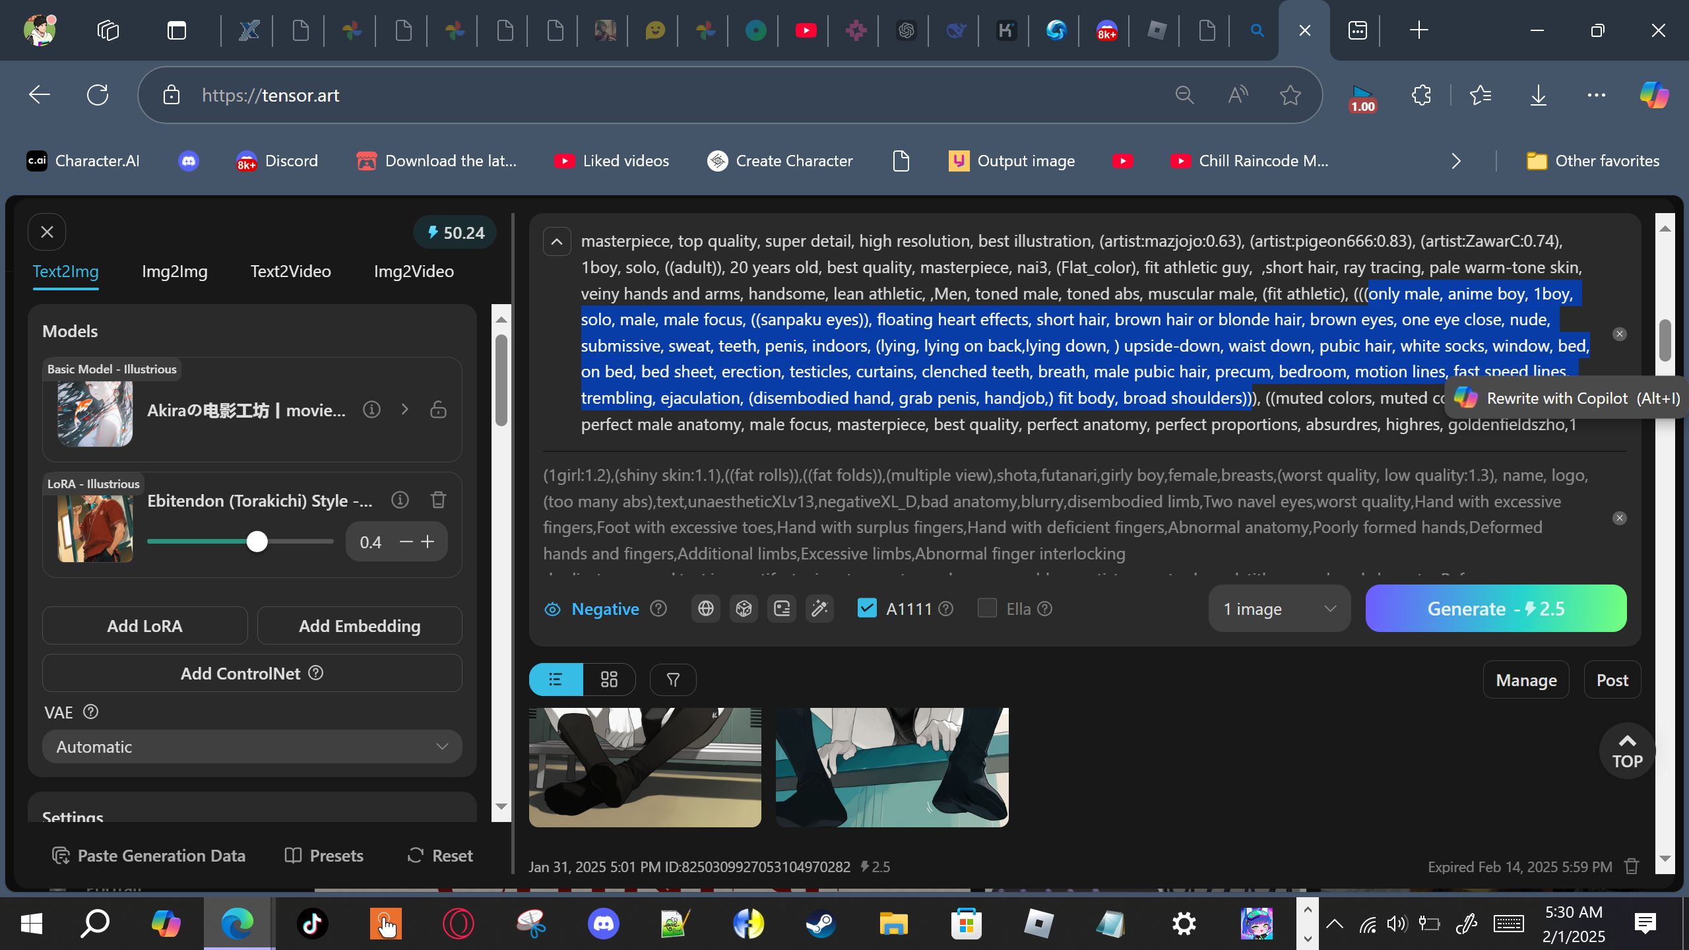Viewport: 1689px width, 950px height.
Task: Open Discord from the Windows taskbar
Action: (x=603, y=923)
